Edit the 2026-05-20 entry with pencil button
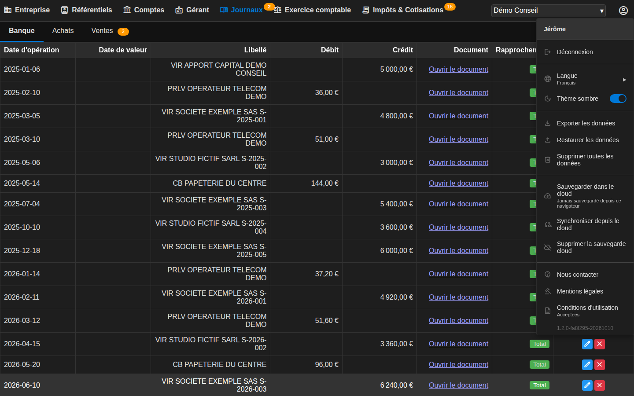Screen dimensions: 634x396 [x=587, y=365]
